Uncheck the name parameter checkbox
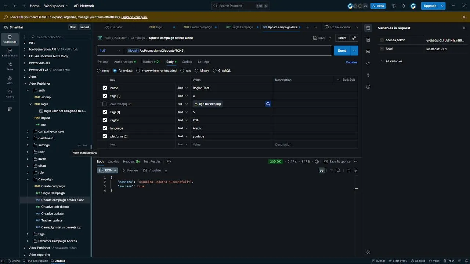 [x=105, y=88]
